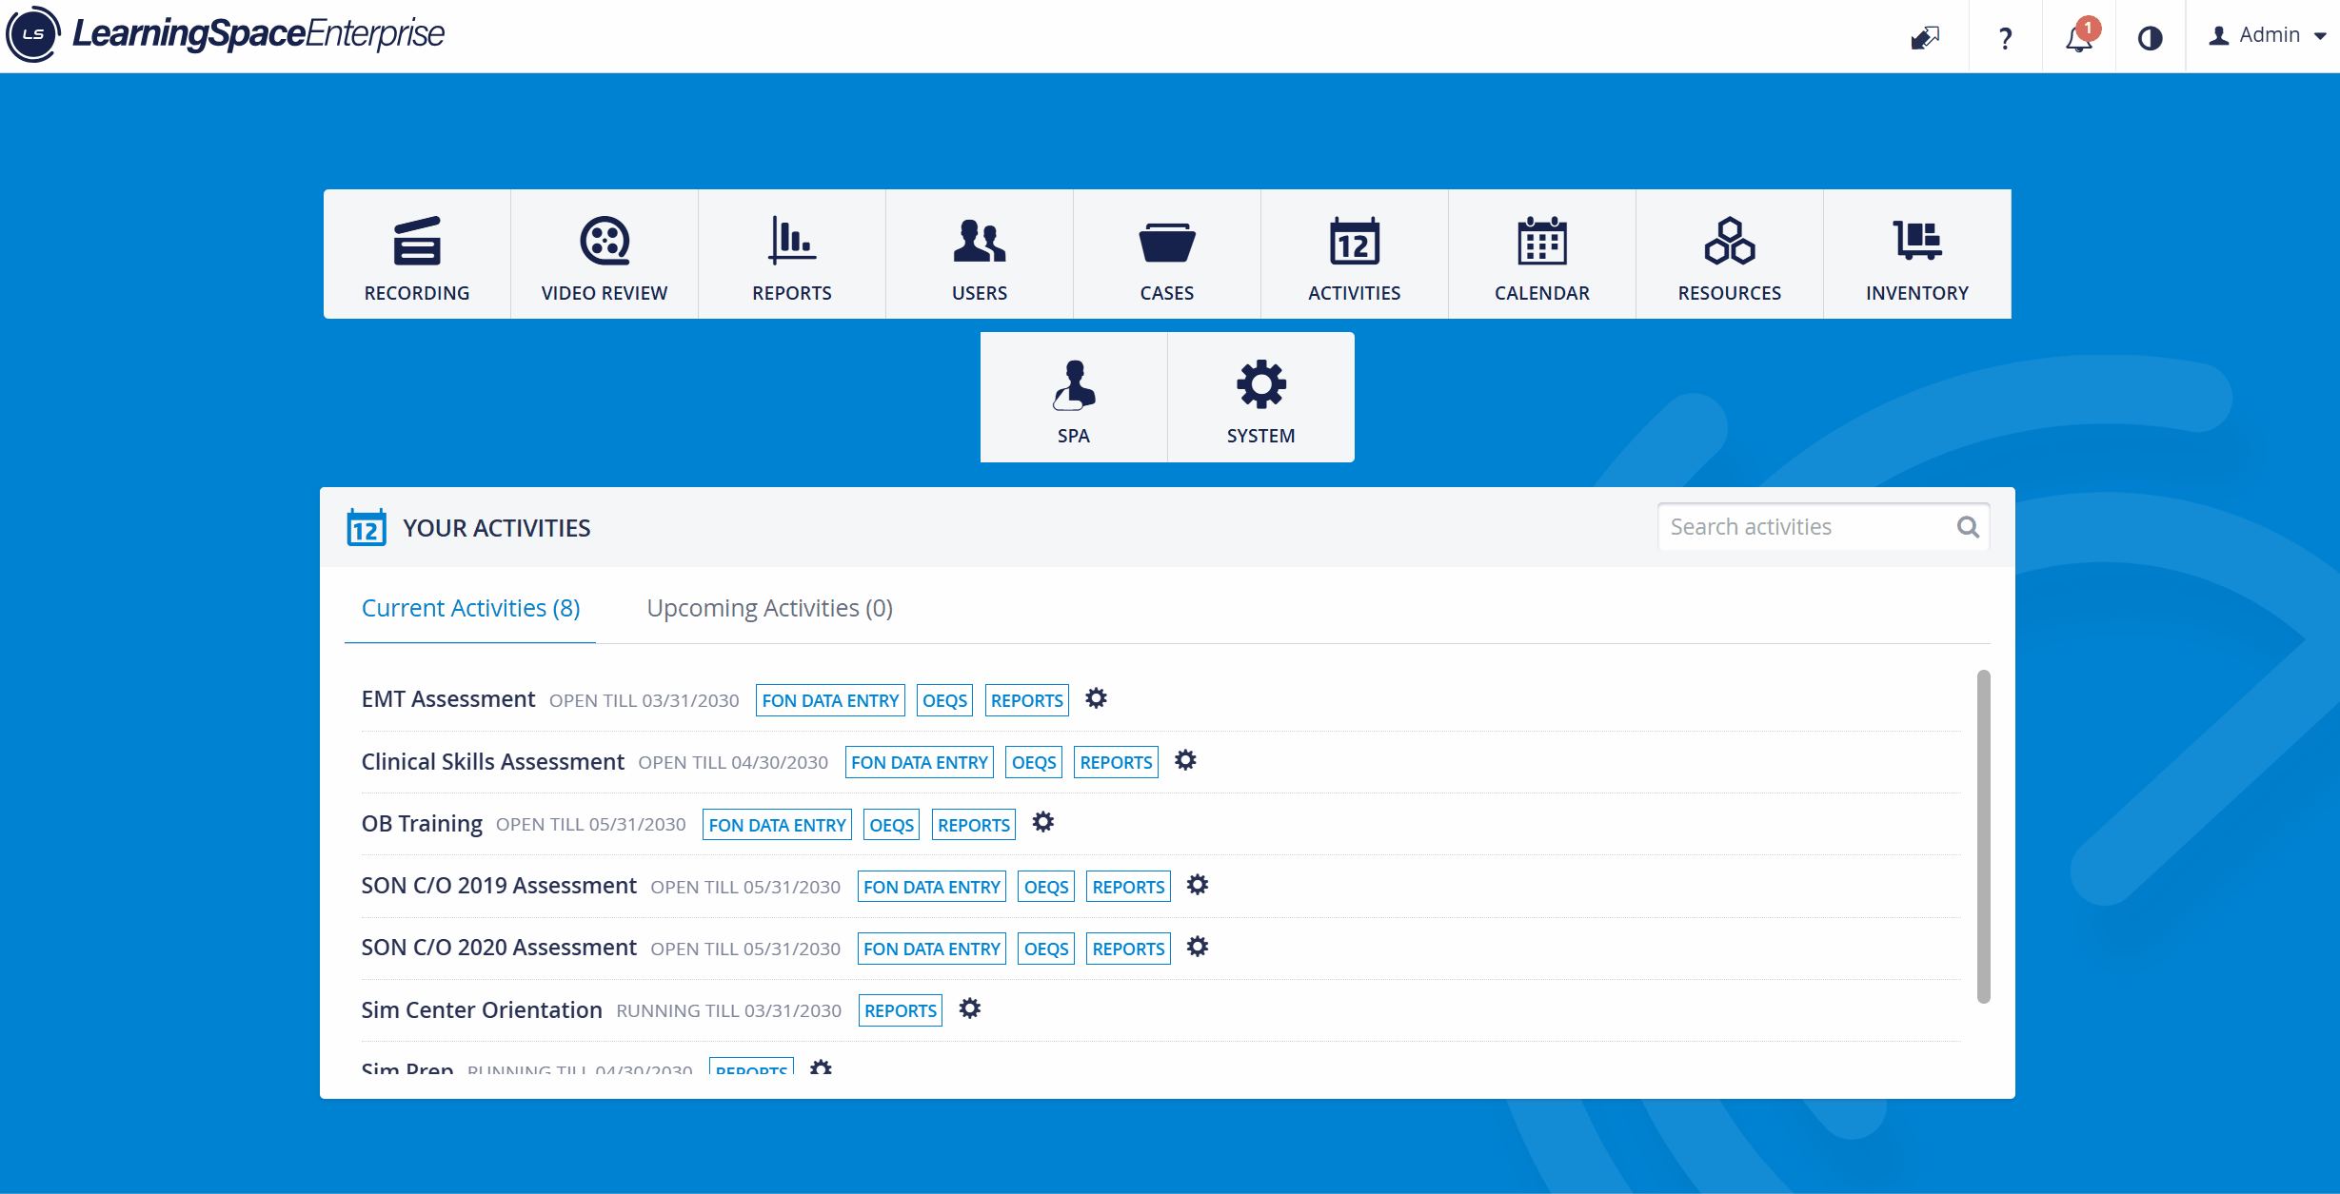Click the notifications bell icon
Viewport: 2340px width, 1194px height.
(x=2079, y=37)
